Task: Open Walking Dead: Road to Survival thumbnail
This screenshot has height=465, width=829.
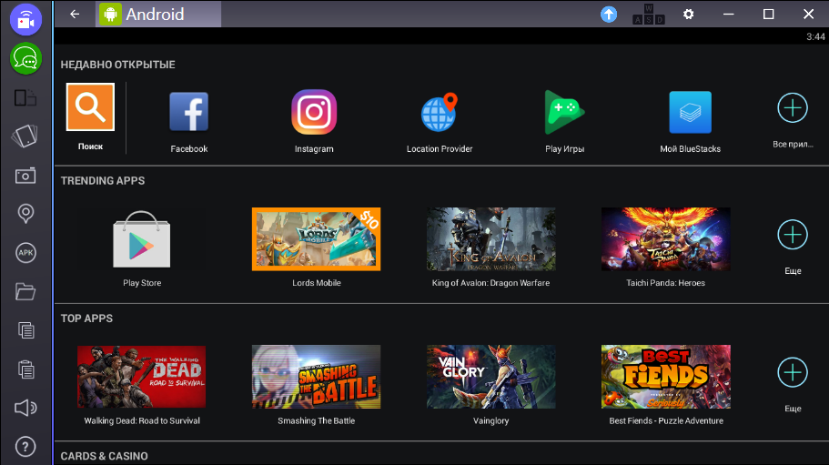Action: point(142,377)
